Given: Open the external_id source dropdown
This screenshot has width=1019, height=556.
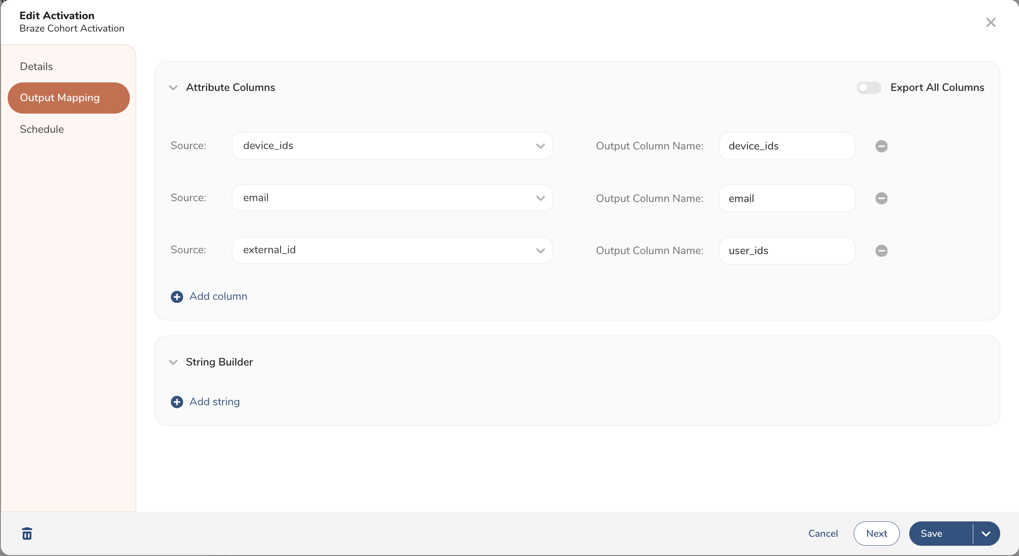Looking at the screenshot, I should pos(540,250).
